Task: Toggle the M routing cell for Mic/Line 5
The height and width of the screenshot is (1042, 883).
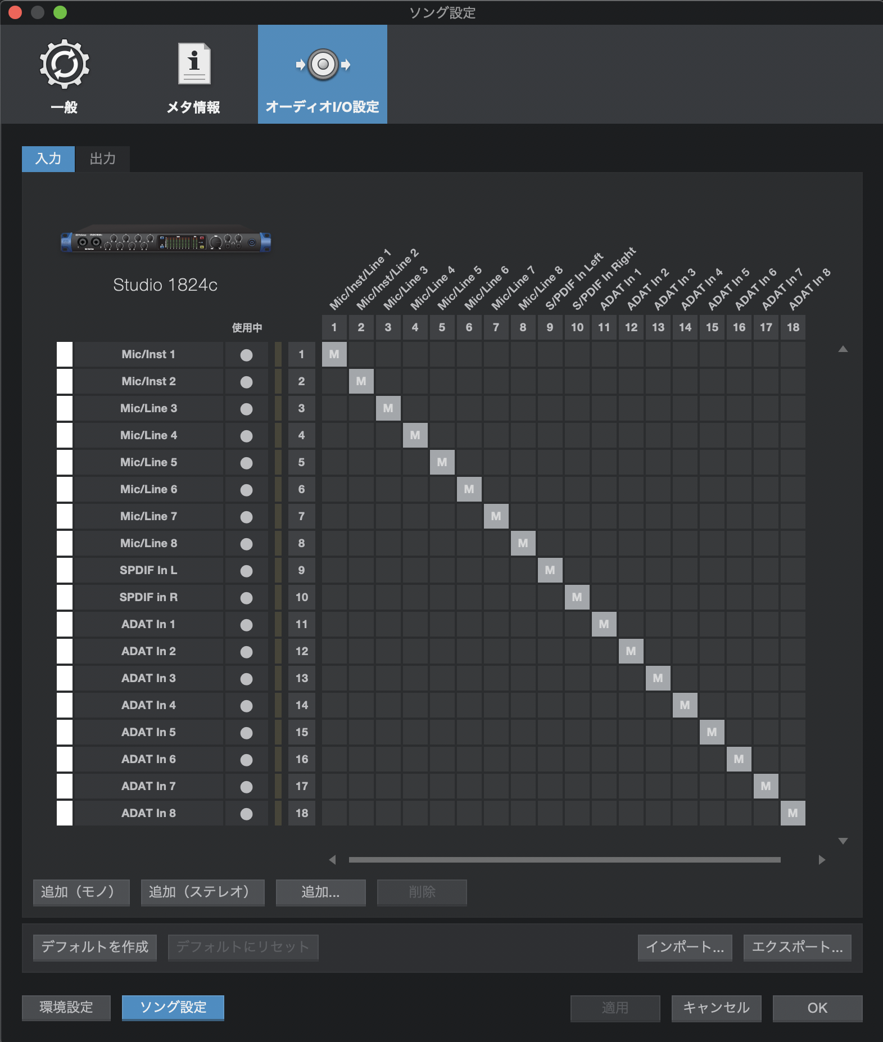Action: [442, 462]
